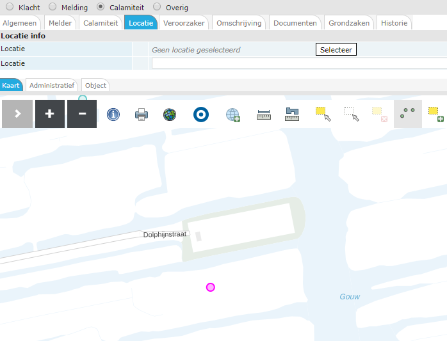Viewport: 447px width, 341px height.
Task: Zoom out on the map
Action: coord(82,114)
